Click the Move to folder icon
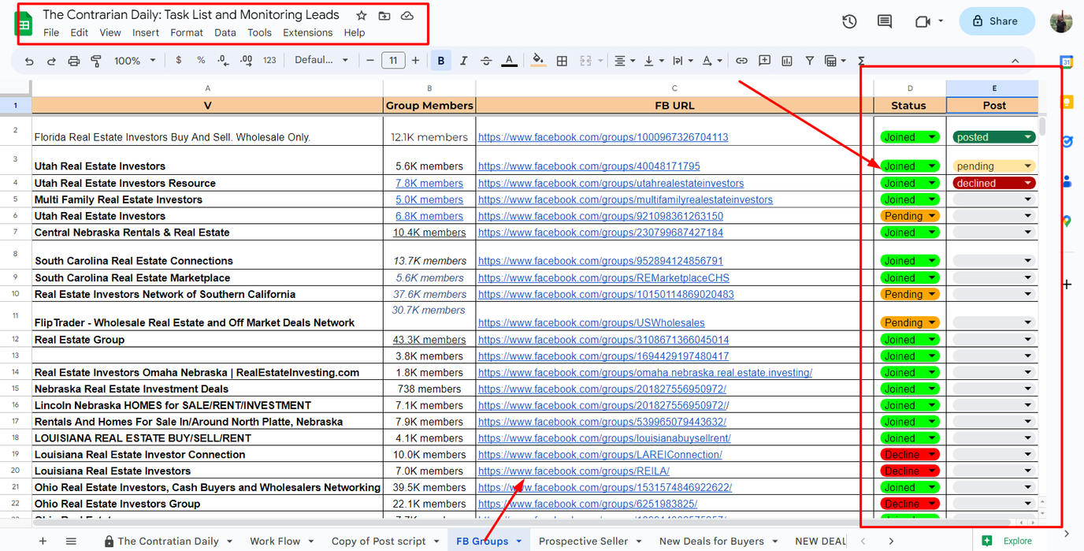Screen dimensions: 1084x551 point(384,15)
